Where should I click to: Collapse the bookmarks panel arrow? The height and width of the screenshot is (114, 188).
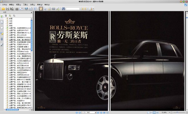pos(31,12)
